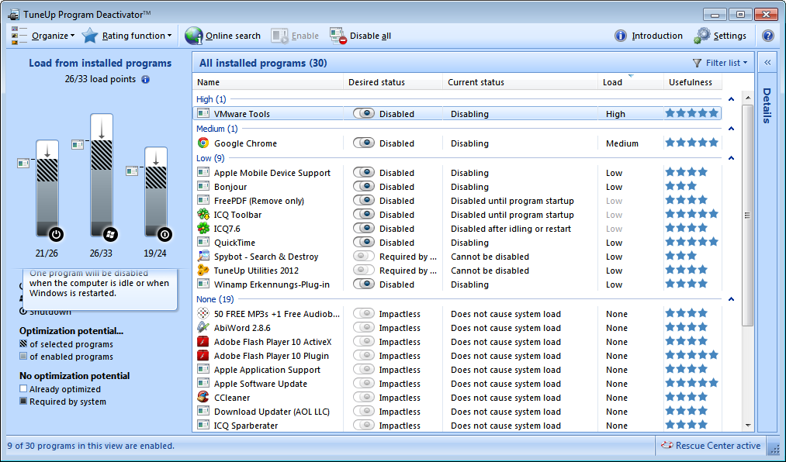Click the CCleaner program icon
Image resolution: width=786 pixels, height=462 pixels.
[x=203, y=398]
